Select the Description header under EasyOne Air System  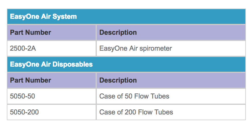(171, 32)
